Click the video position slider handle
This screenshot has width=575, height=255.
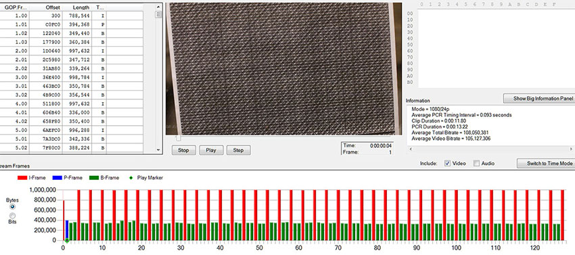click(x=178, y=139)
